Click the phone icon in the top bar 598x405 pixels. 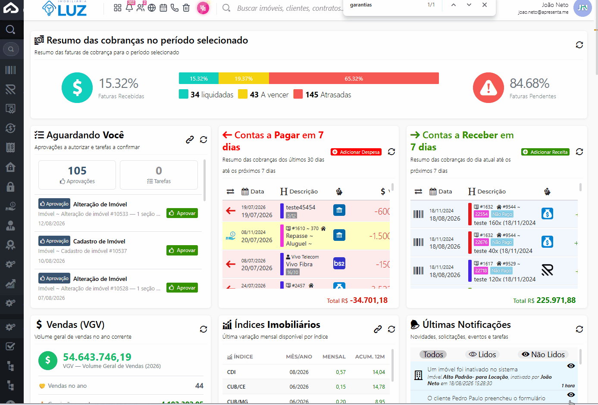[x=175, y=8]
